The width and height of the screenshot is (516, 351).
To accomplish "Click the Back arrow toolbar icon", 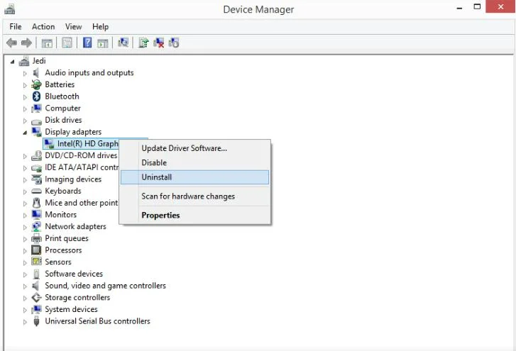I will tap(12, 43).
